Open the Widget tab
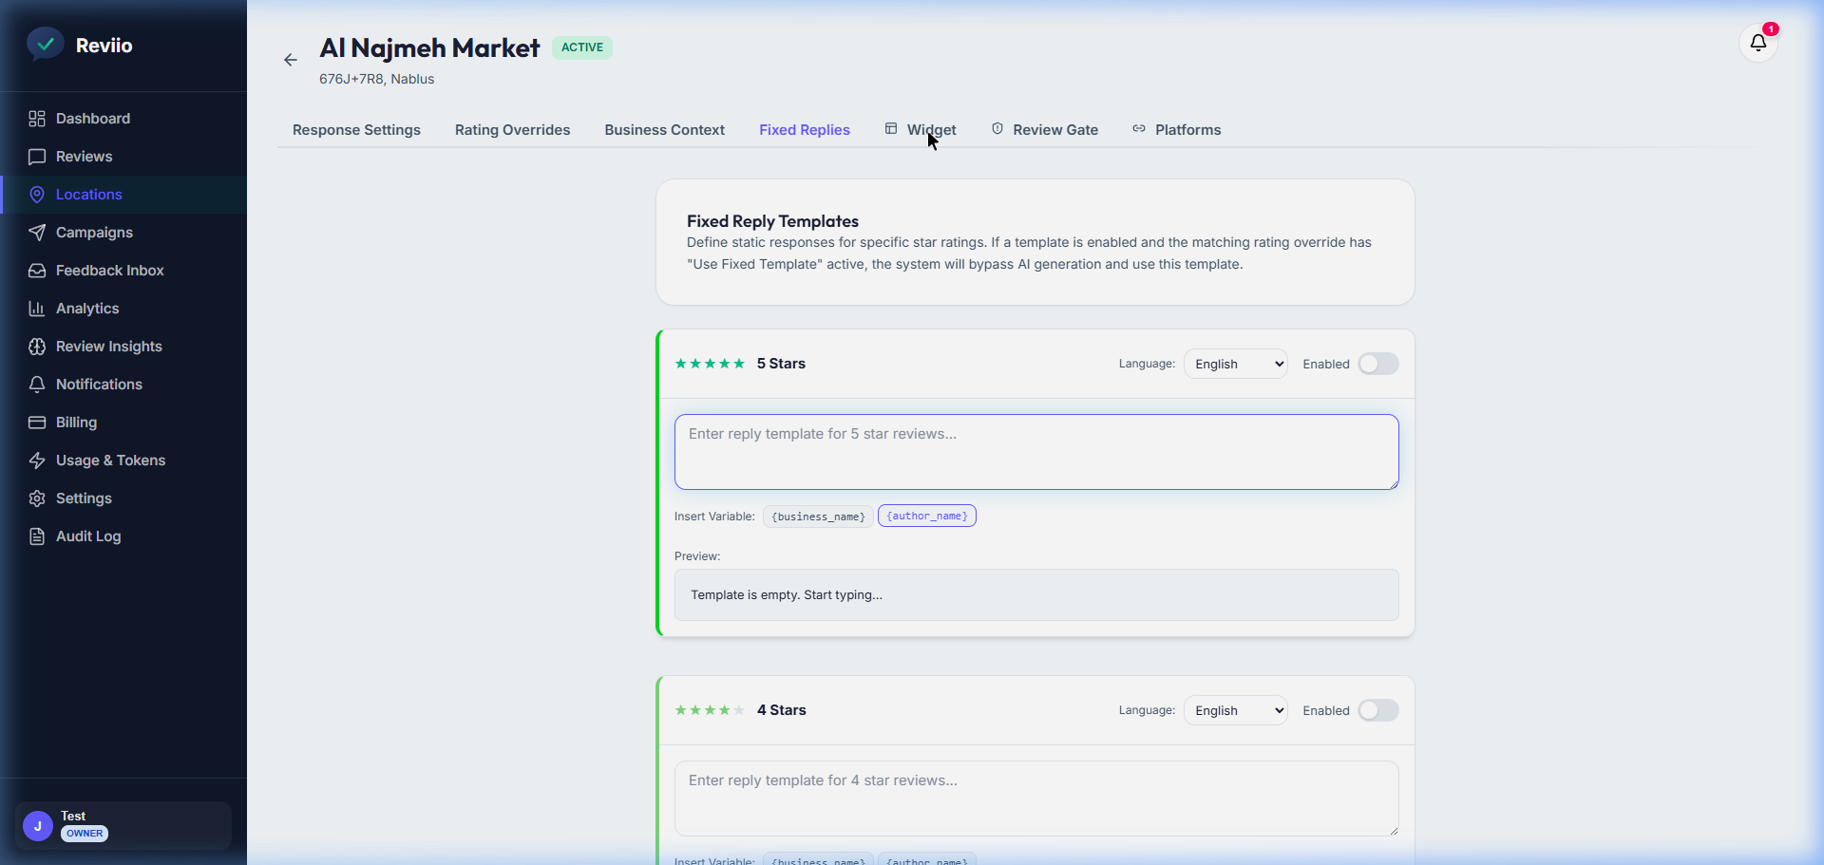Image resolution: width=1824 pixels, height=865 pixels. (921, 130)
